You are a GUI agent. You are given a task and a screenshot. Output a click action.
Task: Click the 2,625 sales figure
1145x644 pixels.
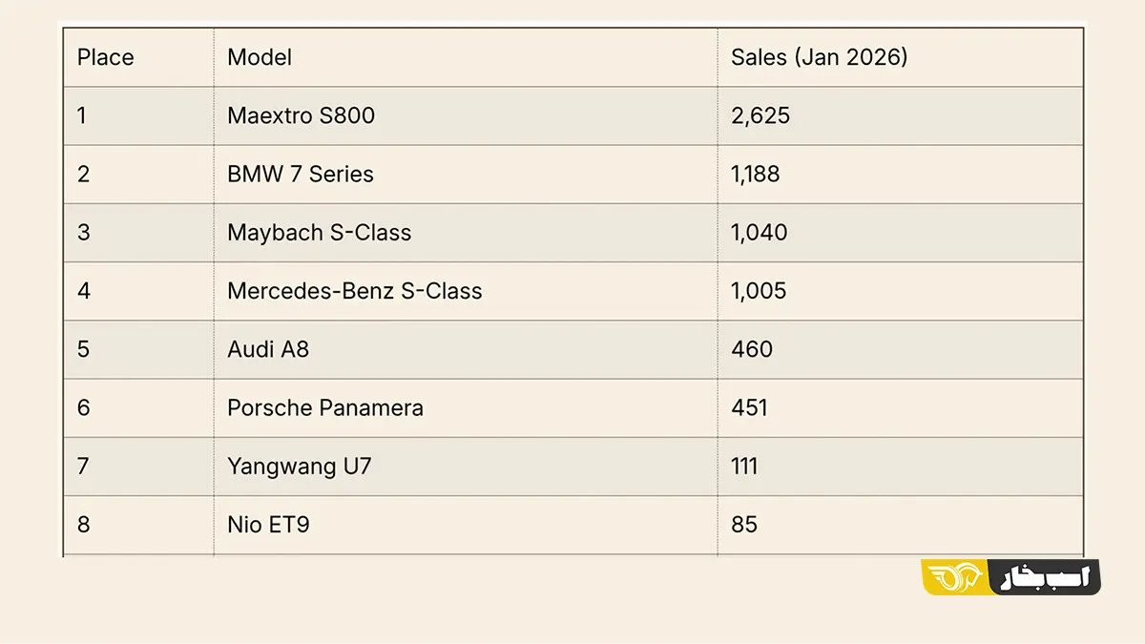point(760,116)
